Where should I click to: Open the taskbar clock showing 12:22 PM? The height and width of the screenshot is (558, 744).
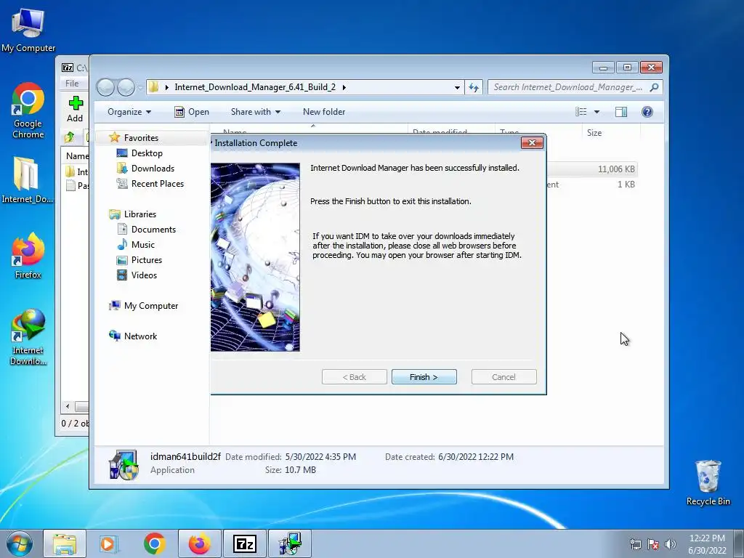pyautogui.click(x=707, y=543)
